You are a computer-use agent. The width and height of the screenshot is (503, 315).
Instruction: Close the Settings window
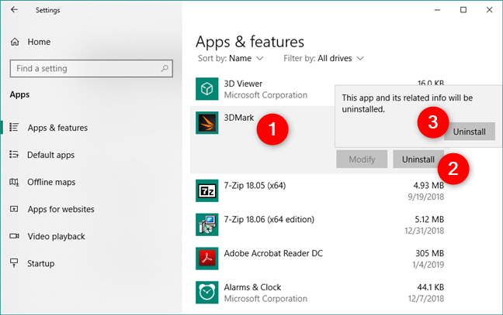[x=489, y=10]
